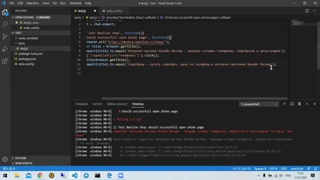Maximize the terminal panel size

pyautogui.click(x=307, y=104)
